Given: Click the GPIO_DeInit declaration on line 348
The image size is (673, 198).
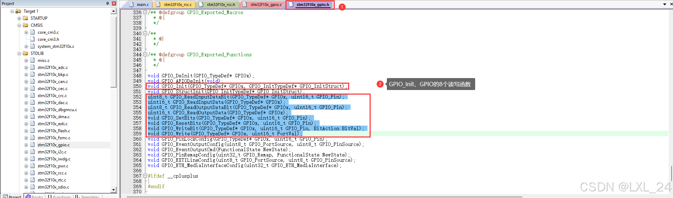Looking at the screenshot, I should pos(201,76).
